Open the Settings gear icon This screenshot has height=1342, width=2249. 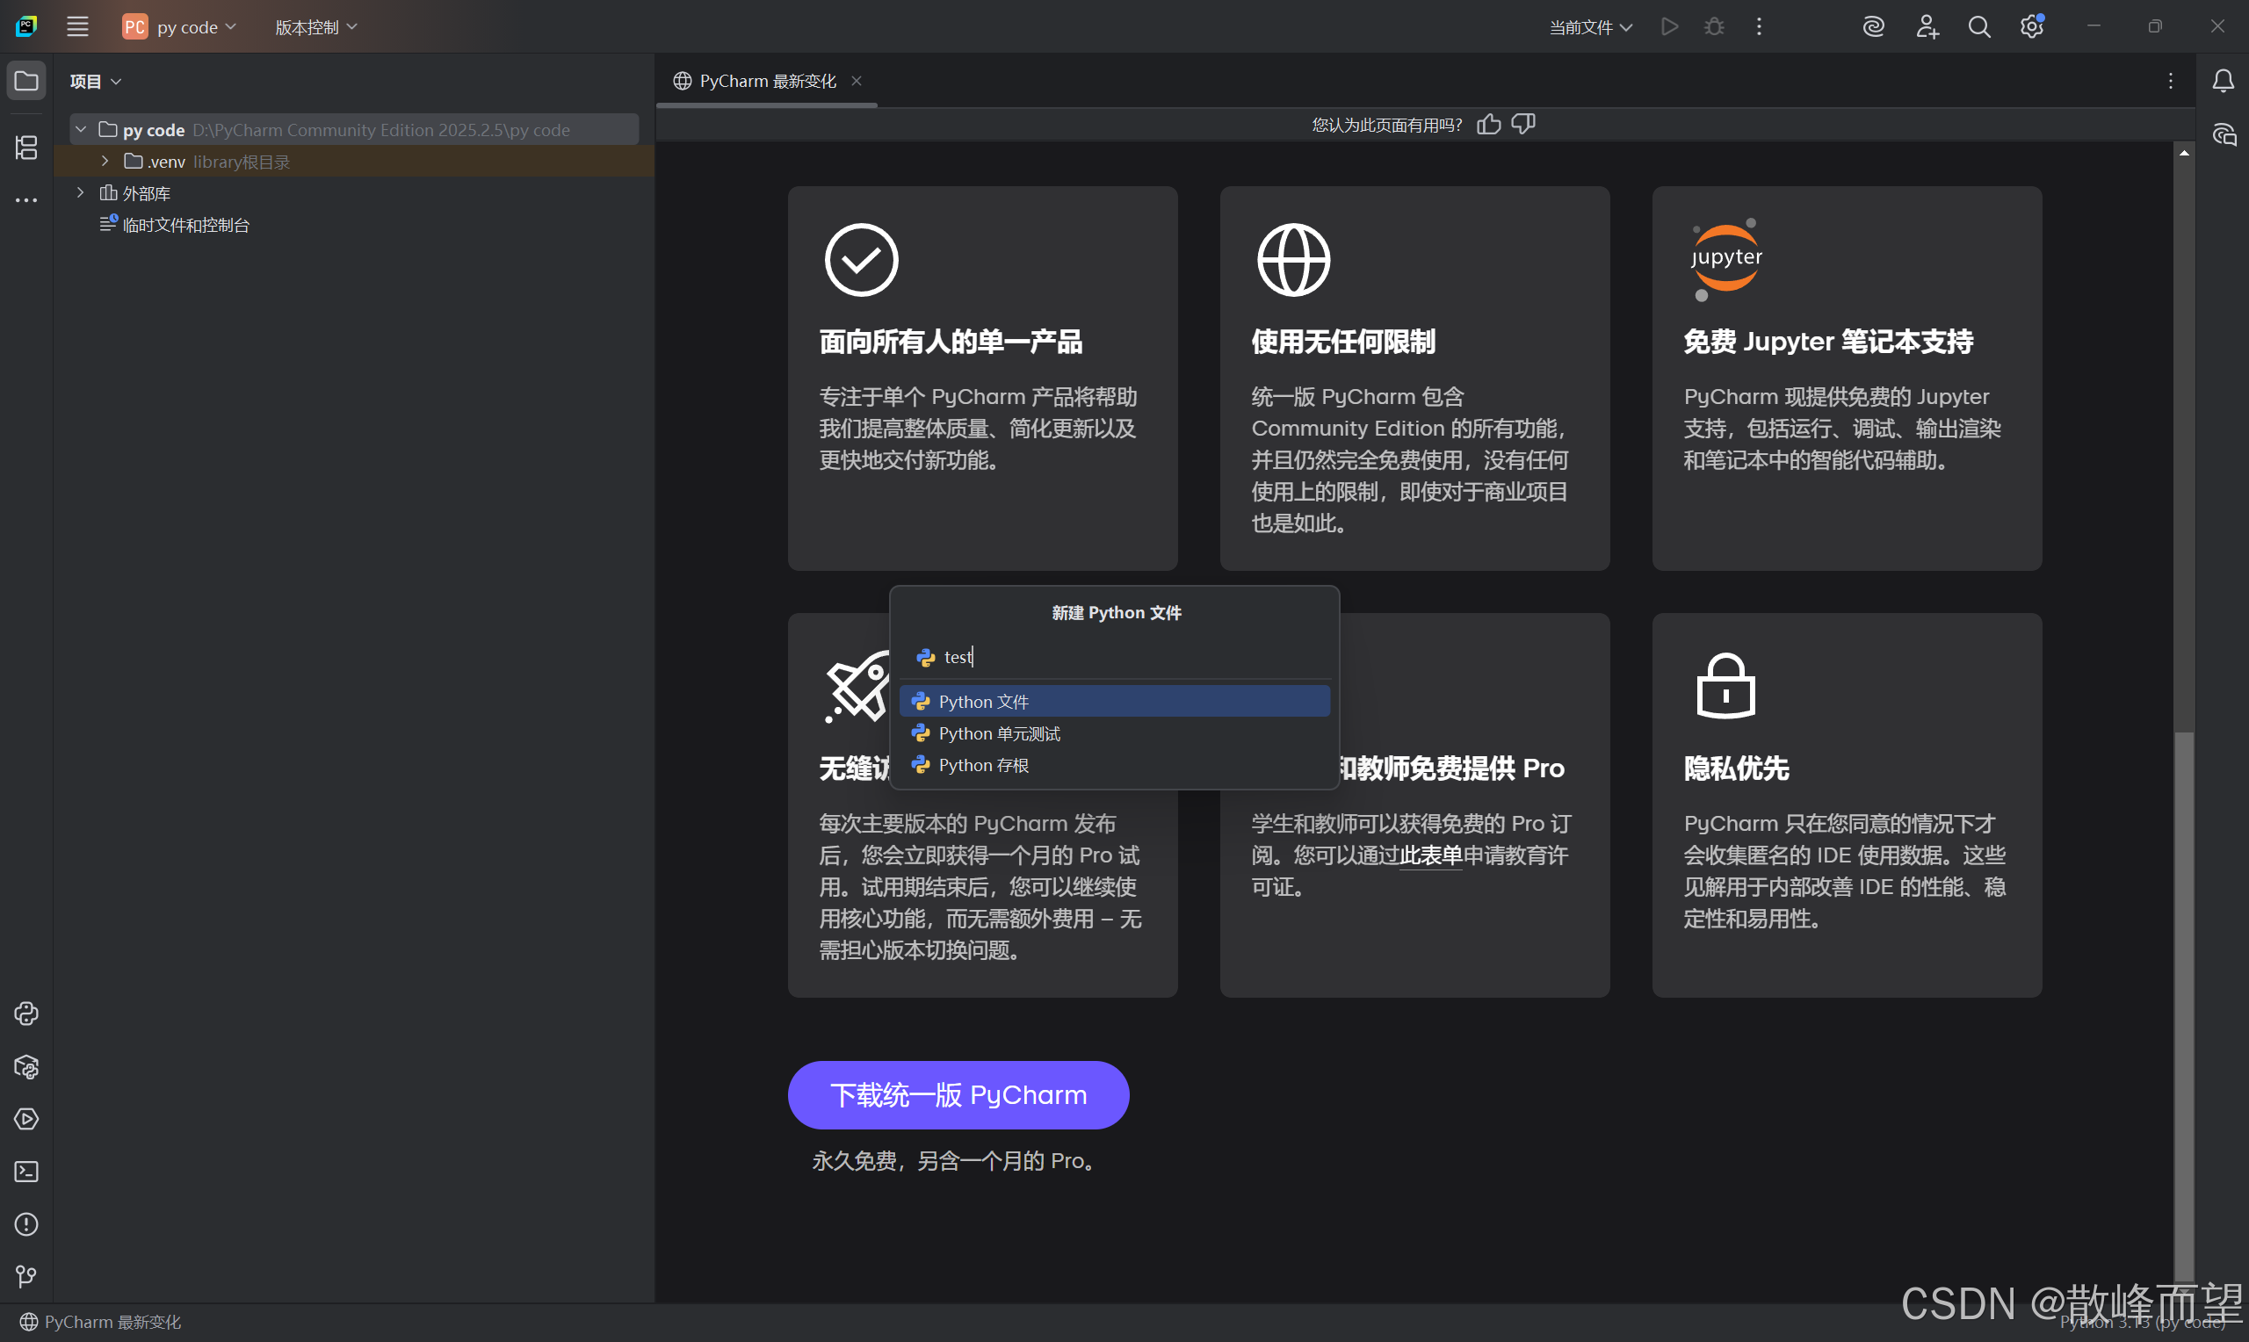coord(2032,26)
